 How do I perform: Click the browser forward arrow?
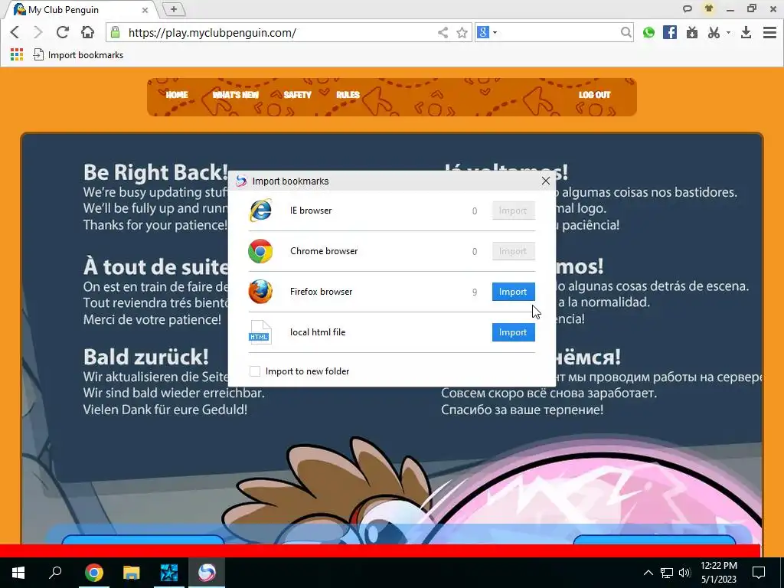coord(38,32)
